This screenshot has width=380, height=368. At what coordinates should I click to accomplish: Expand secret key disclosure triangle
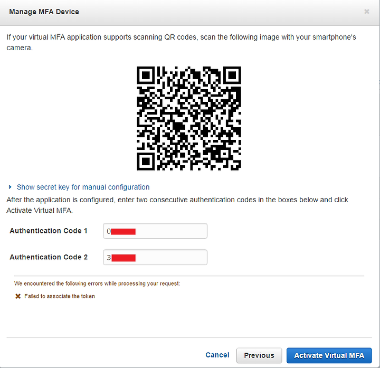[10, 187]
